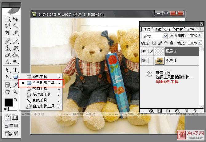This screenshot has width=206, height=142.
Task: Switch to Full Screen mode
Action: tap(16, 126)
